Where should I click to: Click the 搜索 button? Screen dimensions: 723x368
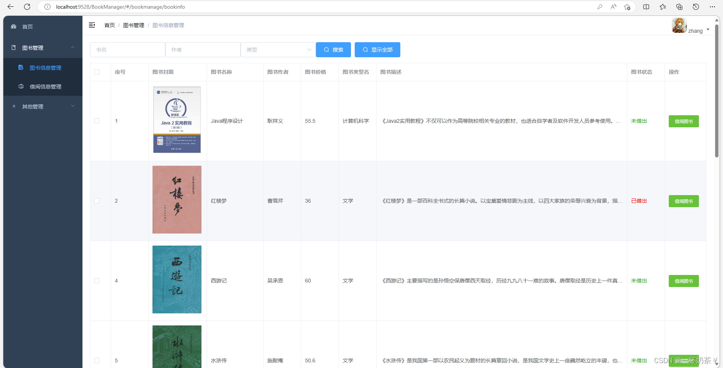click(333, 50)
